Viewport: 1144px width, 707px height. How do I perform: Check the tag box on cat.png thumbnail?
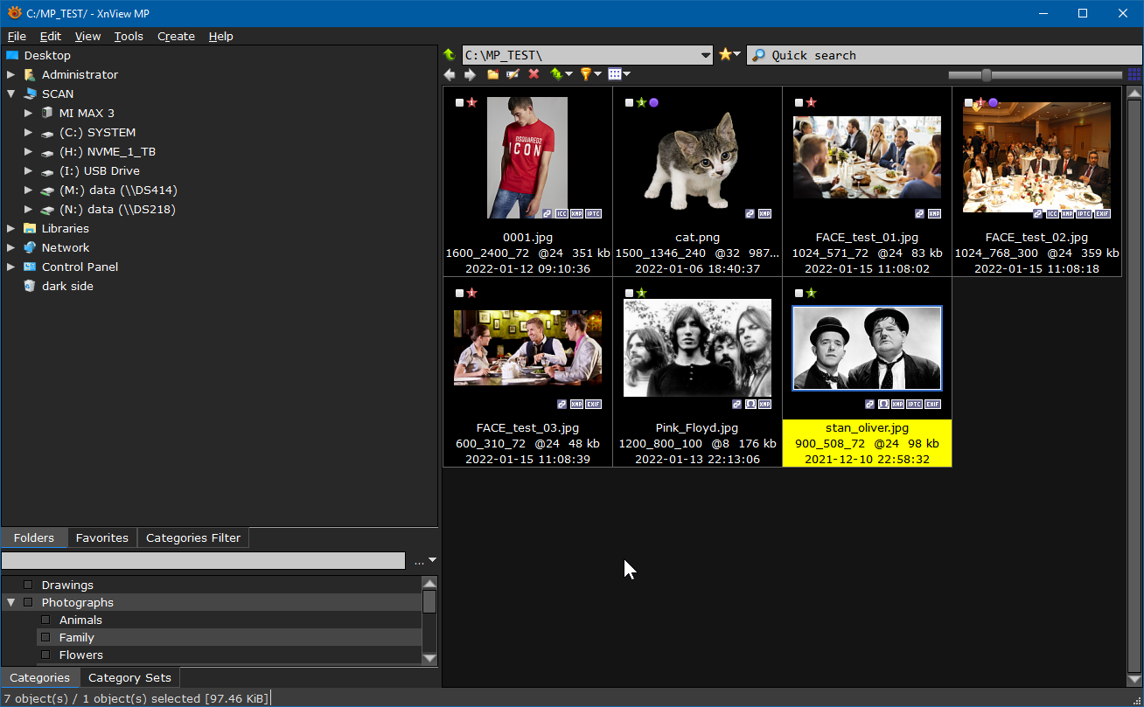coord(629,103)
